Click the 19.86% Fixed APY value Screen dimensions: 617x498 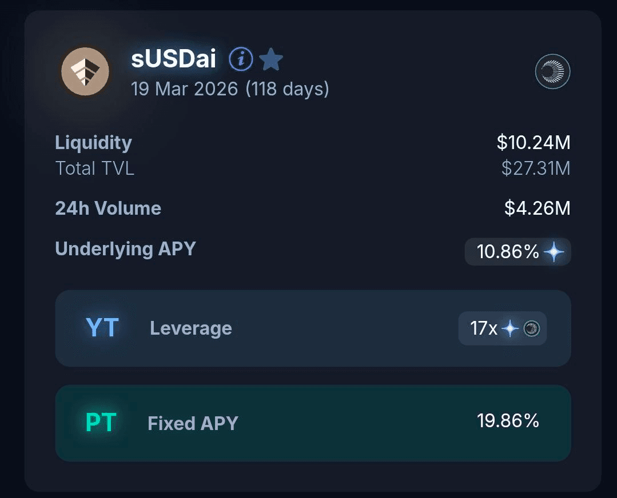click(x=508, y=421)
